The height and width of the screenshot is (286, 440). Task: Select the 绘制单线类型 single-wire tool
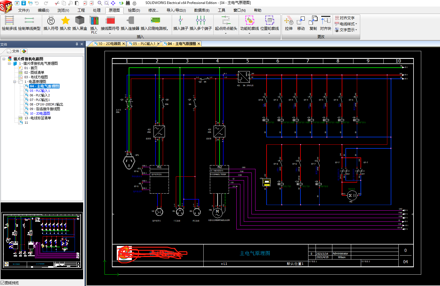pyautogui.click(x=29, y=23)
